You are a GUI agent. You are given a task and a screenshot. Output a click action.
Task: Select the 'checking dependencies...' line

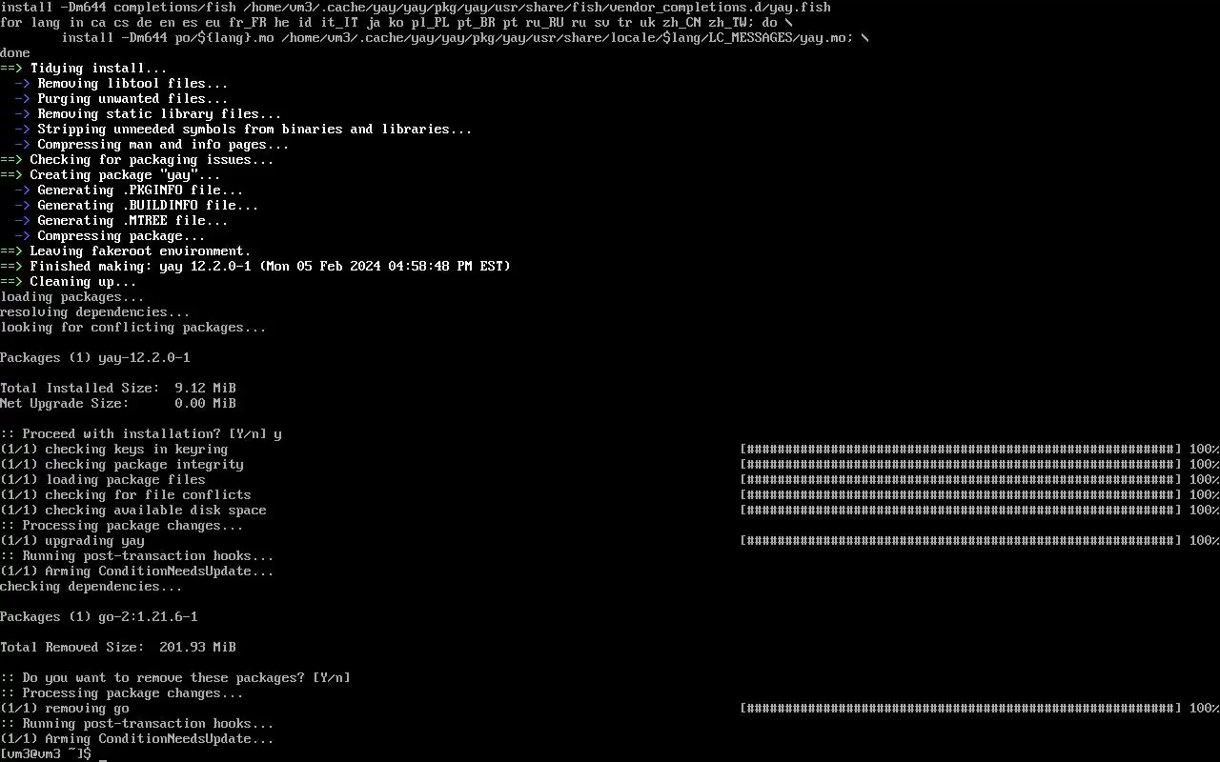91,587
